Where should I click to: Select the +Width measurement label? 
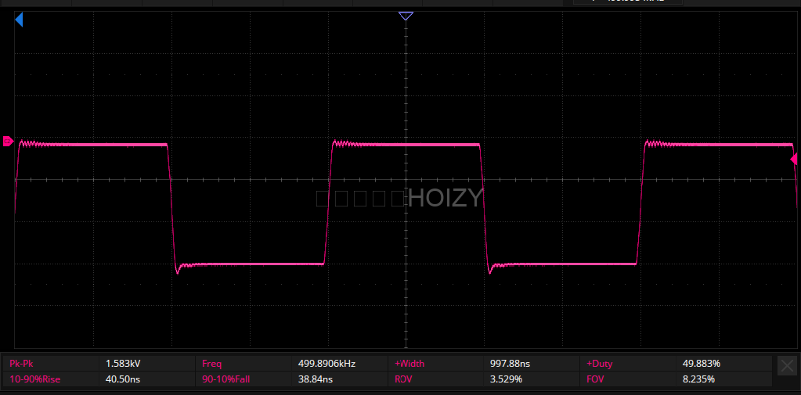pos(410,364)
